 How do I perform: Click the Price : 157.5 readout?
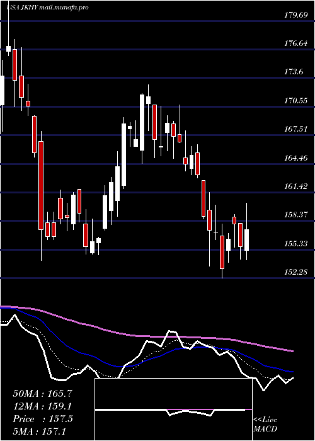pos(43,419)
